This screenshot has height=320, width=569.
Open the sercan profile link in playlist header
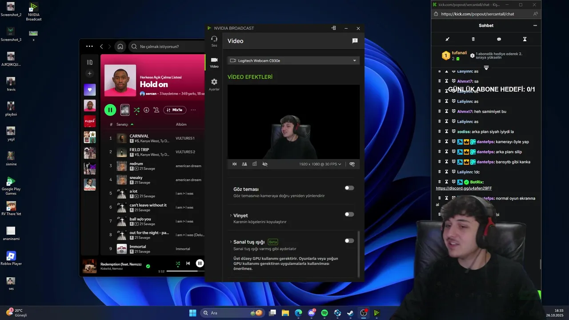tap(151, 94)
